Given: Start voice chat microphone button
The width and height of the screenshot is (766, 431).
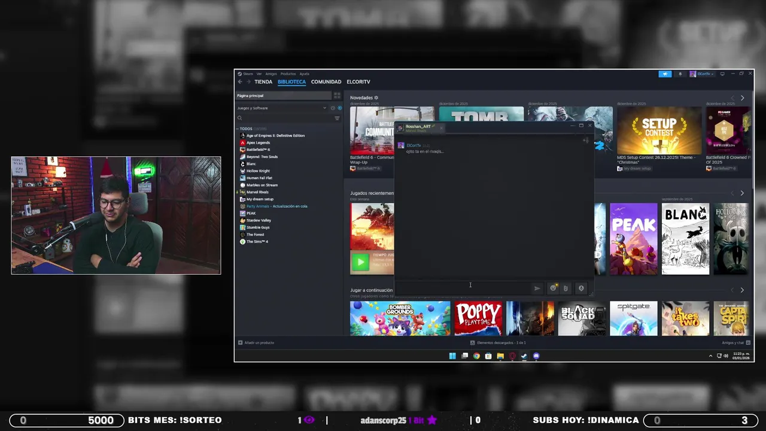Looking at the screenshot, I should pyautogui.click(x=581, y=289).
